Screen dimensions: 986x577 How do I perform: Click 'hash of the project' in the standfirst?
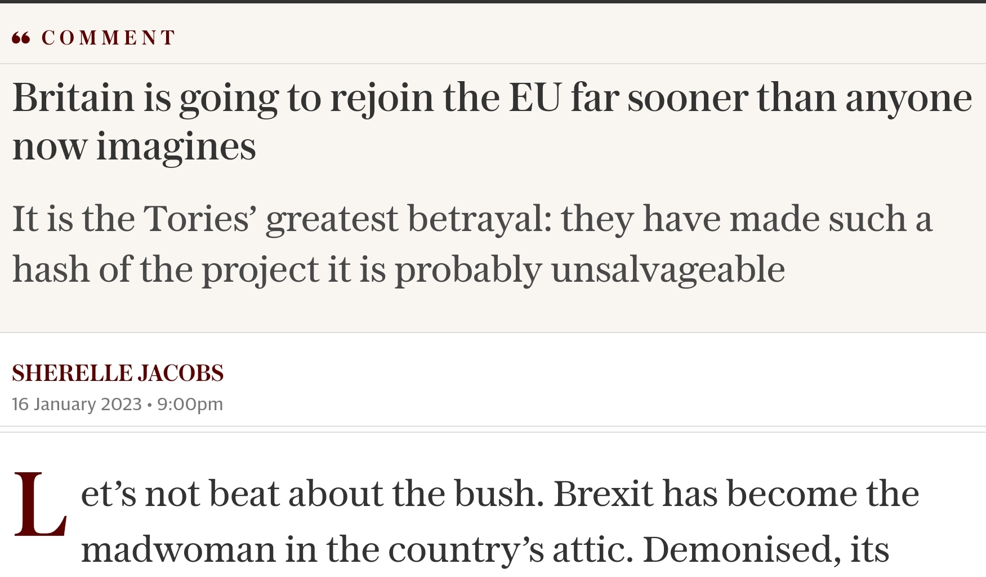click(166, 269)
